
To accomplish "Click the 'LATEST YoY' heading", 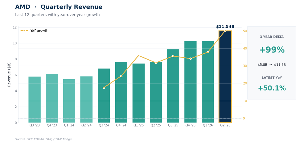I will point(272,78).
